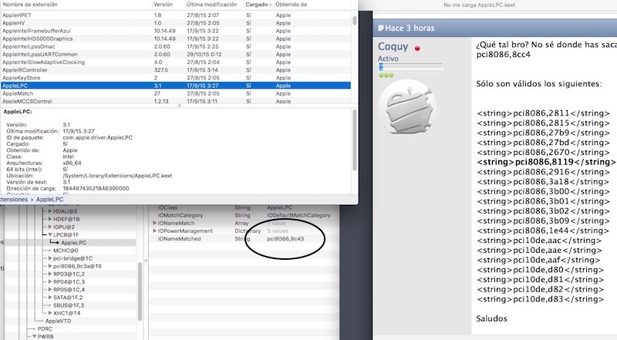
Task: Click AppleLPC in the breadcrumb path
Action: [49, 200]
